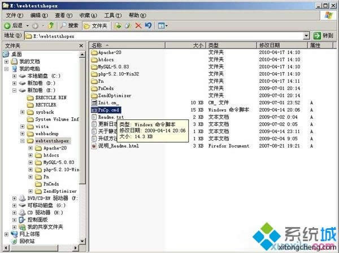Toggle the Folders (文件夹) pane button
Image resolution: width=339 pixels, height=253 pixels.
(x=95, y=25)
